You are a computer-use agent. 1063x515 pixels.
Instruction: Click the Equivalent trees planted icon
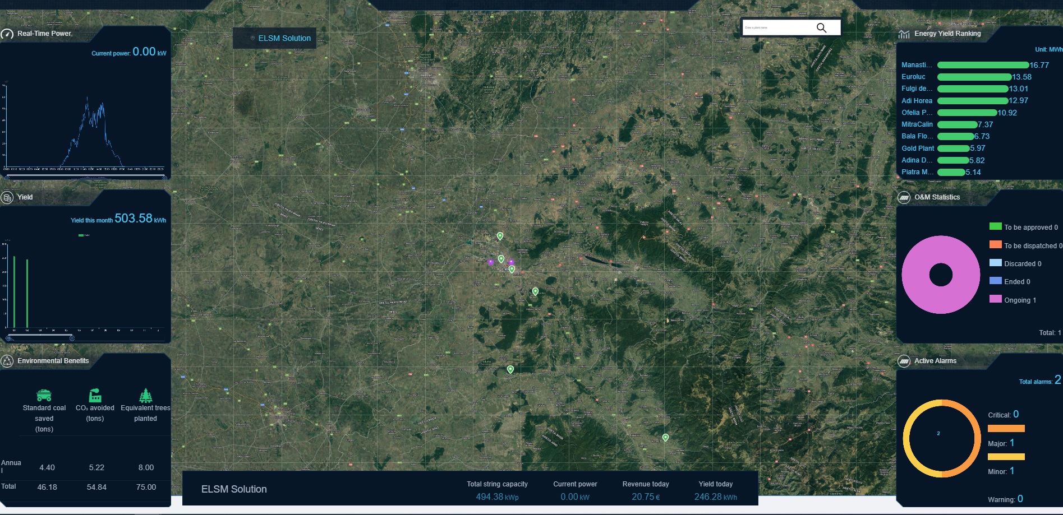pos(145,396)
